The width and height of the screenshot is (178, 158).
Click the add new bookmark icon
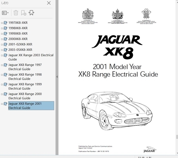pos(24,13)
